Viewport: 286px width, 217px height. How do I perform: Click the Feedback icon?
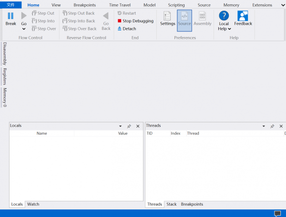point(243,16)
